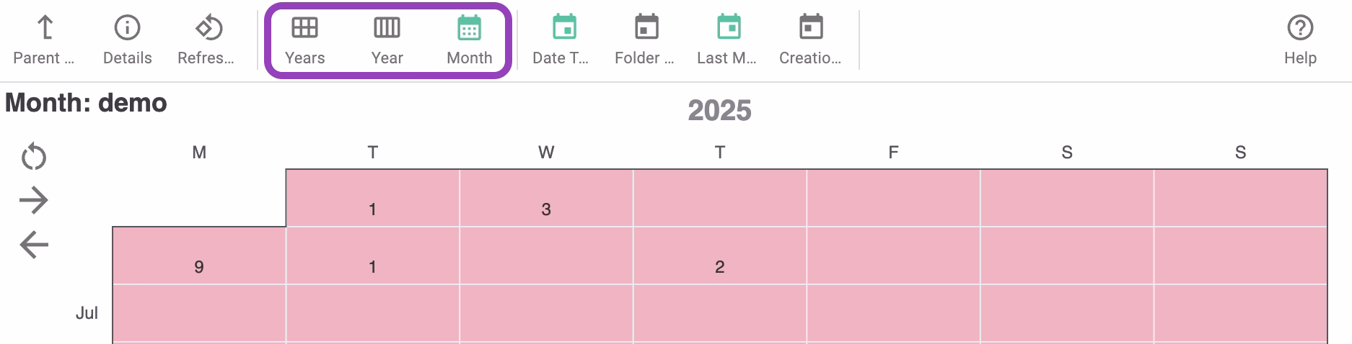The image size is (1352, 344).
Task: Select the Month view
Action: click(x=469, y=40)
